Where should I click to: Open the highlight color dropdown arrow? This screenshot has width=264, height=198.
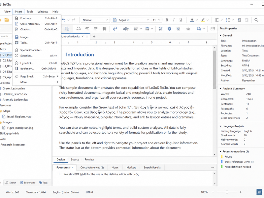click(x=208, y=20)
